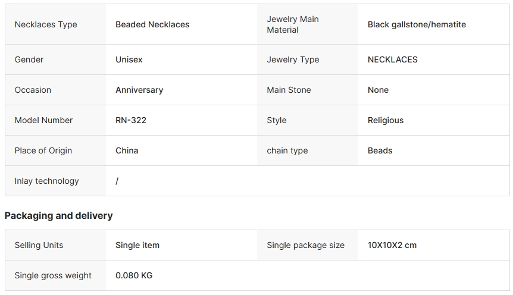
Task: Select the 'Beads' chain type value
Action: point(380,150)
